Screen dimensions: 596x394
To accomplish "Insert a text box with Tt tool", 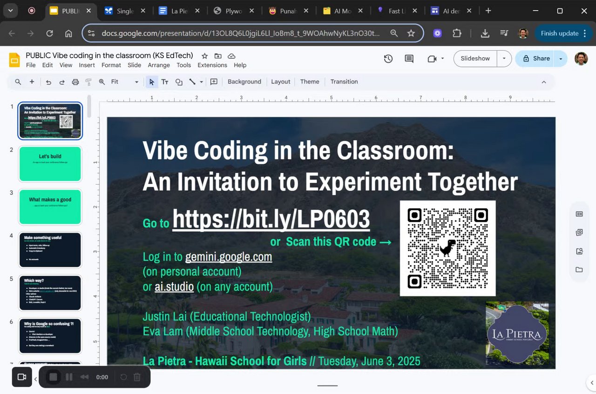I will [165, 82].
